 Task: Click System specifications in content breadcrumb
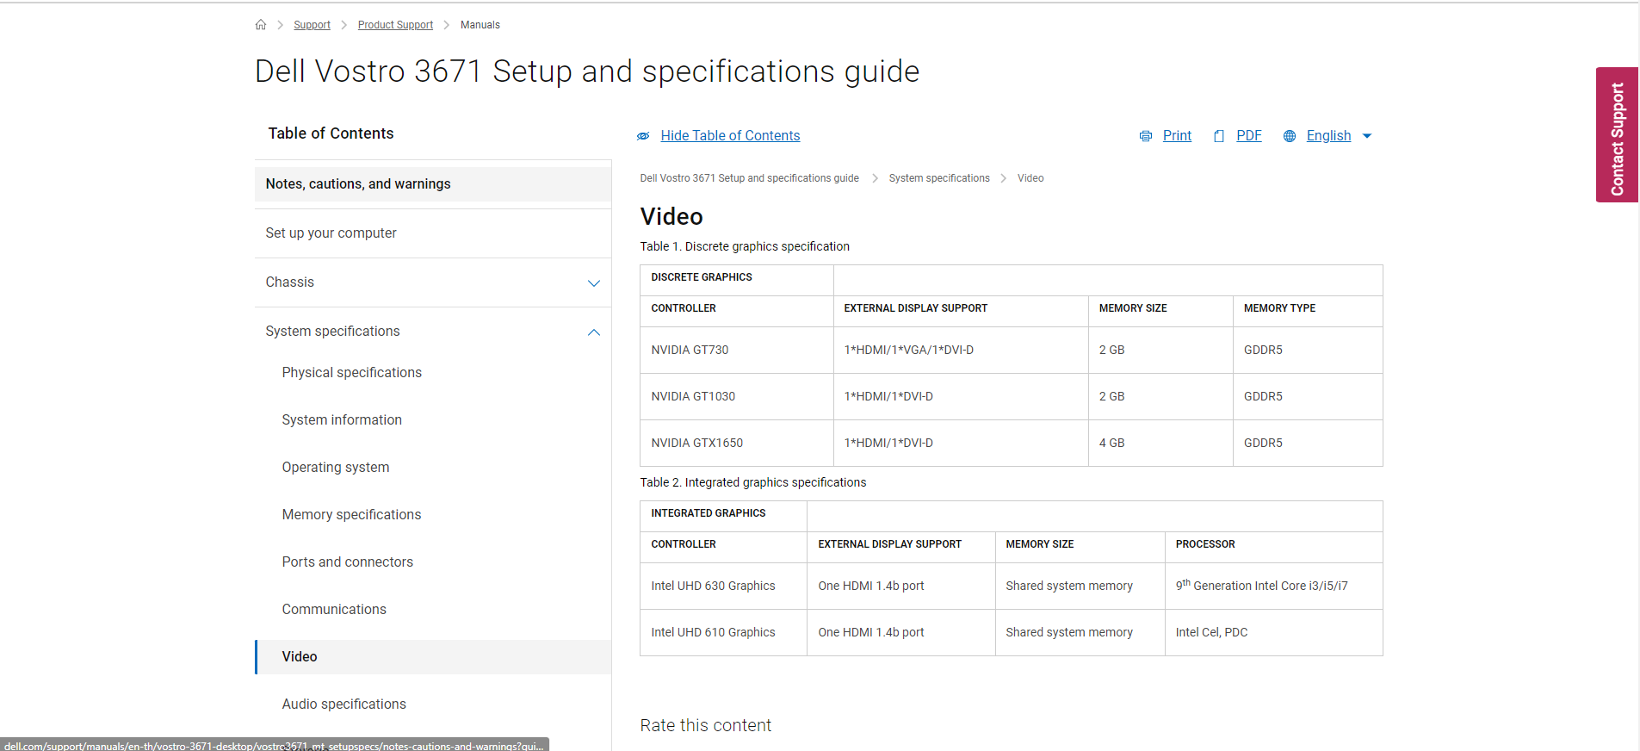click(939, 178)
